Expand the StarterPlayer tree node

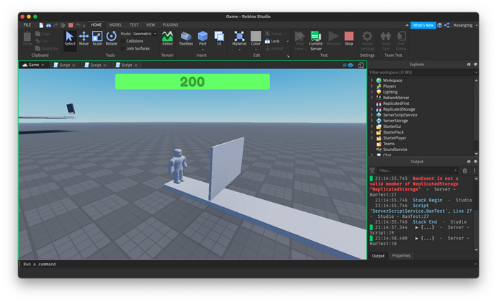(372, 138)
